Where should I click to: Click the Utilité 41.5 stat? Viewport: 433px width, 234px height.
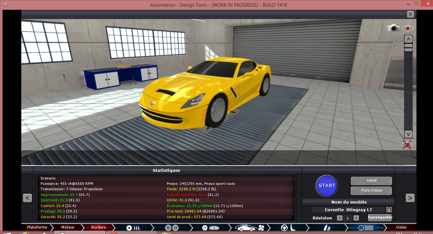182,200
